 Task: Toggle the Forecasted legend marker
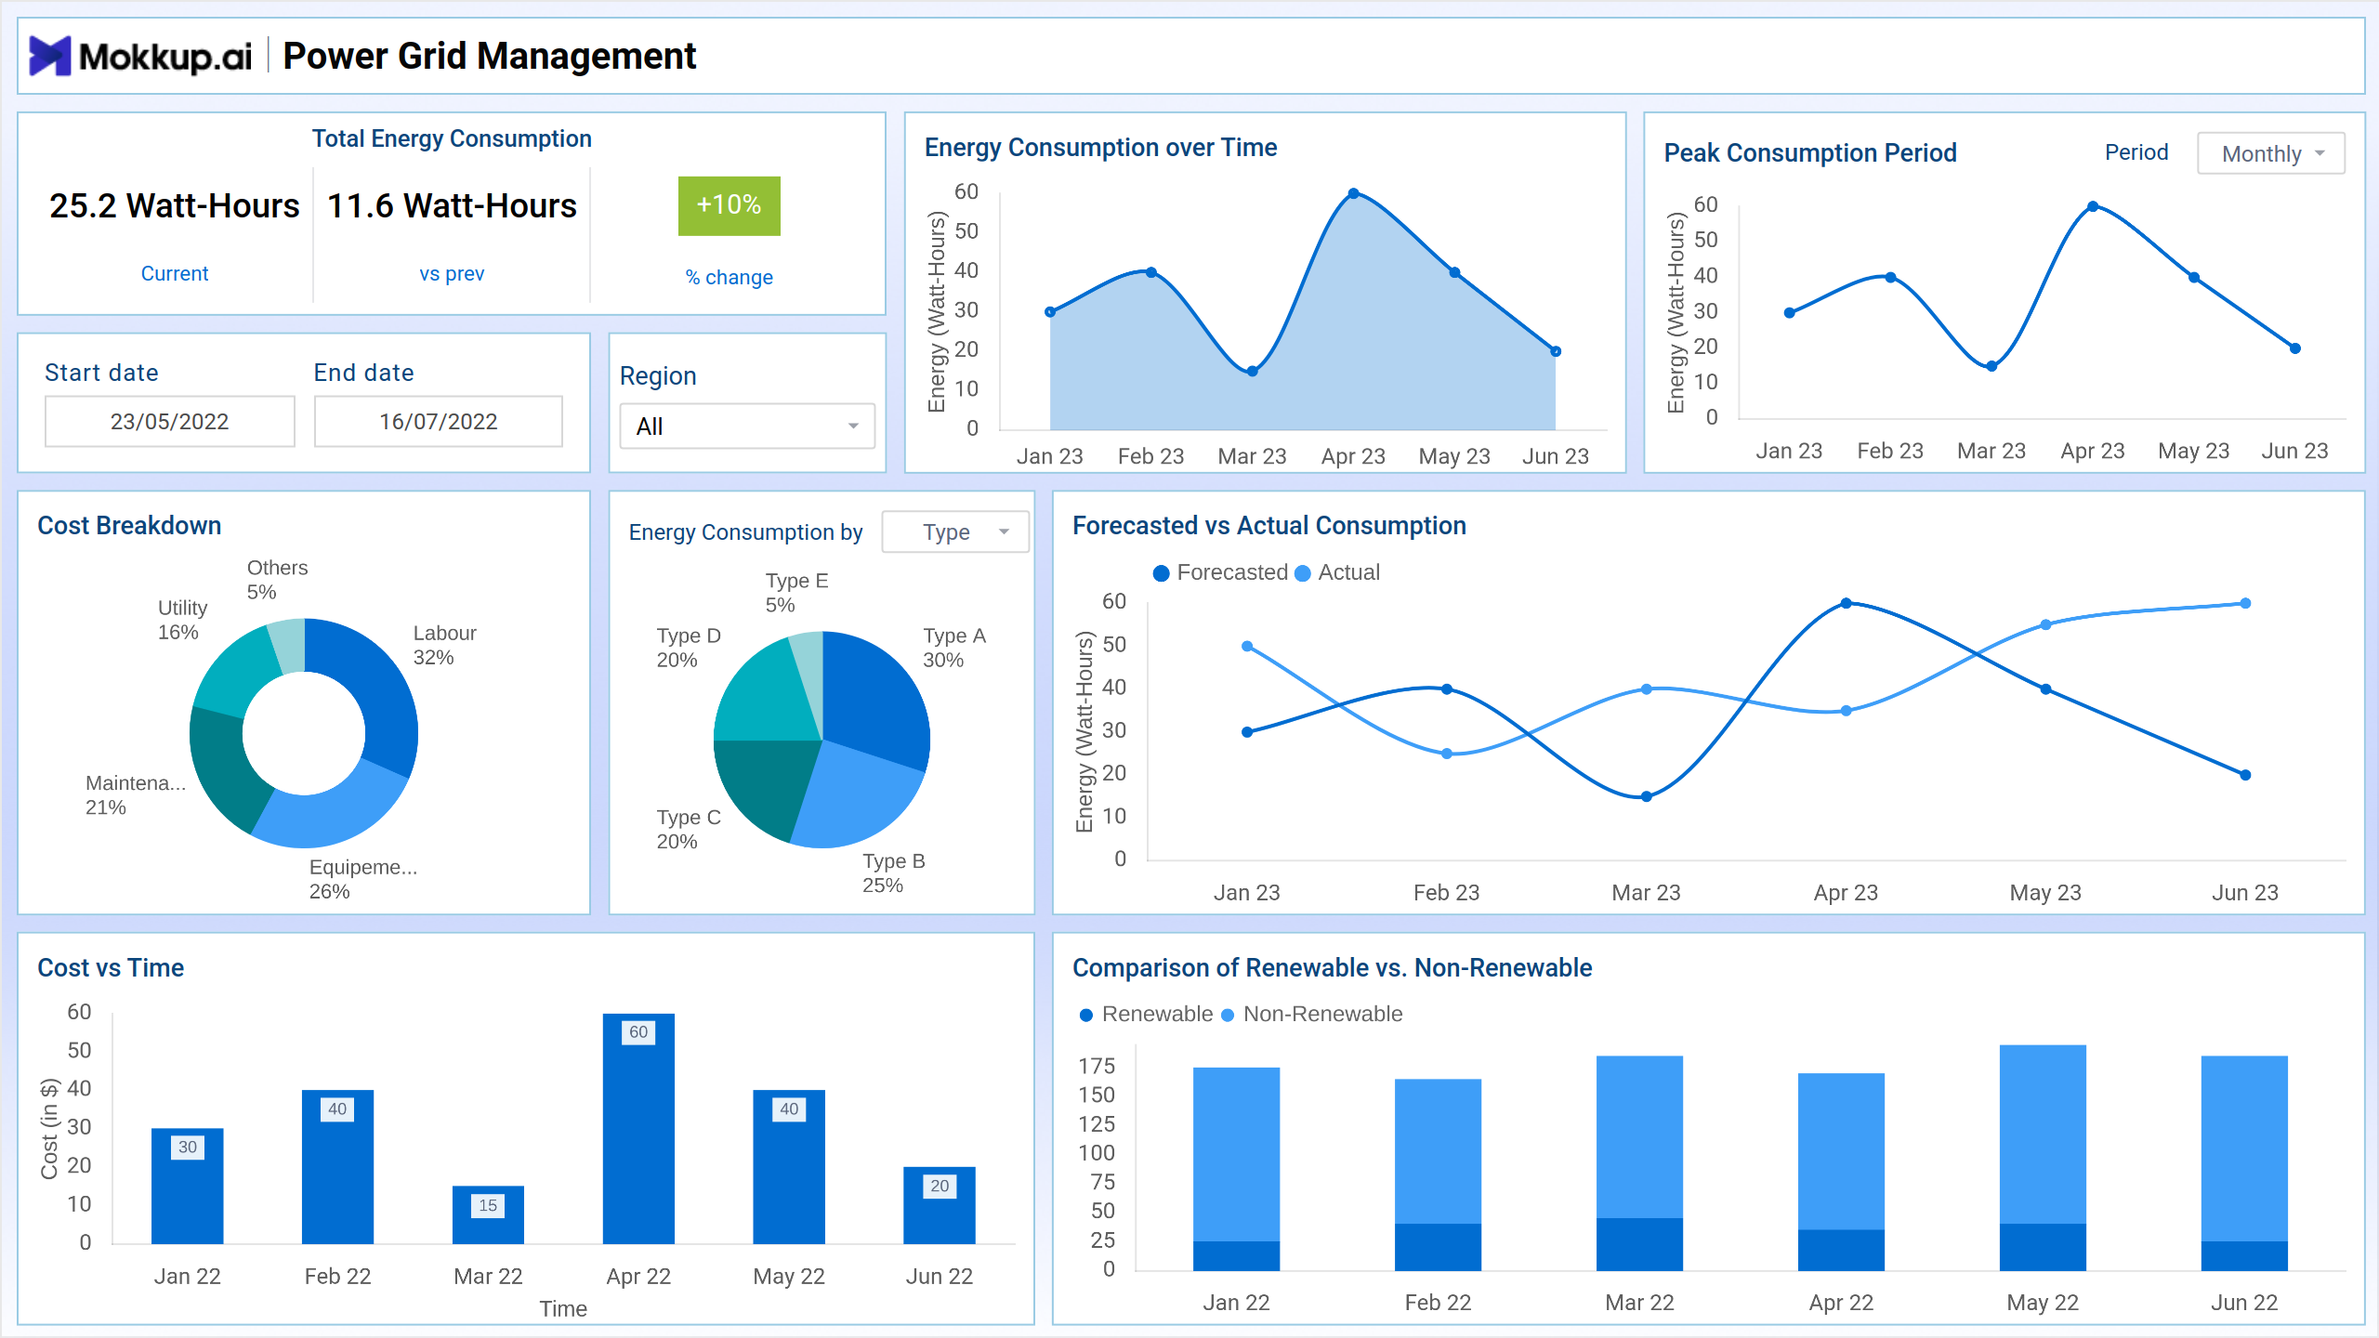pyautogui.click(x=1161, y=573)
